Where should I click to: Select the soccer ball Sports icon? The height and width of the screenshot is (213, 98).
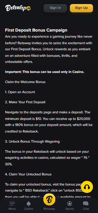pyautogui.click(x=70, y=204)
